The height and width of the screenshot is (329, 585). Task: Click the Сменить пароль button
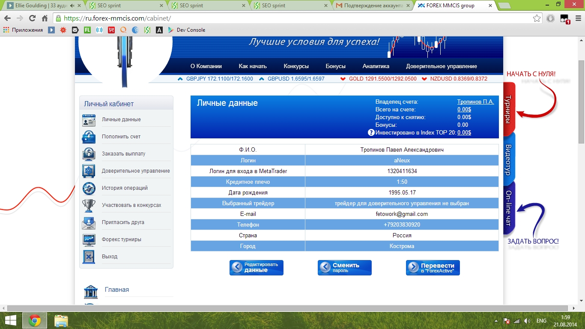[x=345, y=268]
